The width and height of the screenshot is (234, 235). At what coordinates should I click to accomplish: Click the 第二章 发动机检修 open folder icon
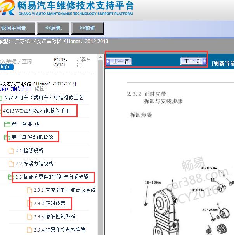tap(7, 138)
